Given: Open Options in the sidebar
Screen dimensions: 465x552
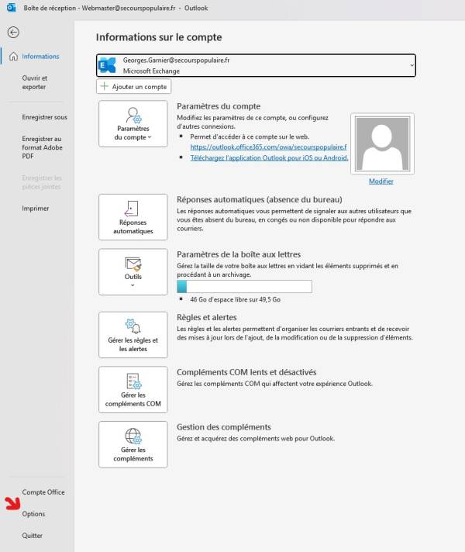Looking at the screenshot, I should [33, 514].
